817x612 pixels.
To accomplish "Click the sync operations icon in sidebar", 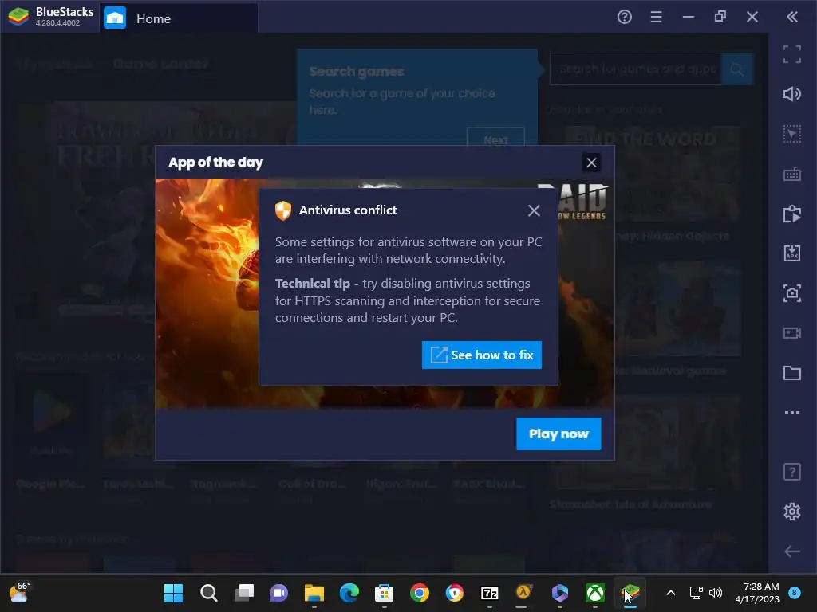I will (792, 214).
